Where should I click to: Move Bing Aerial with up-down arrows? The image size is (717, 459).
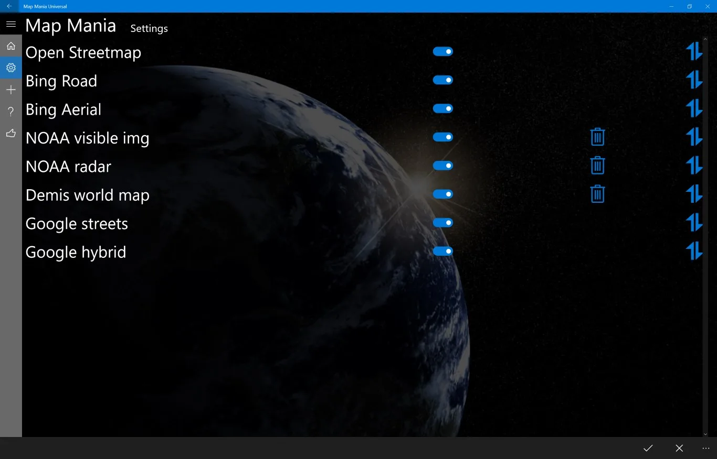point(694,108)
